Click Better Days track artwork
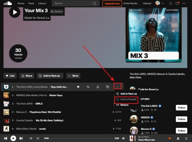 coord(6,95)
